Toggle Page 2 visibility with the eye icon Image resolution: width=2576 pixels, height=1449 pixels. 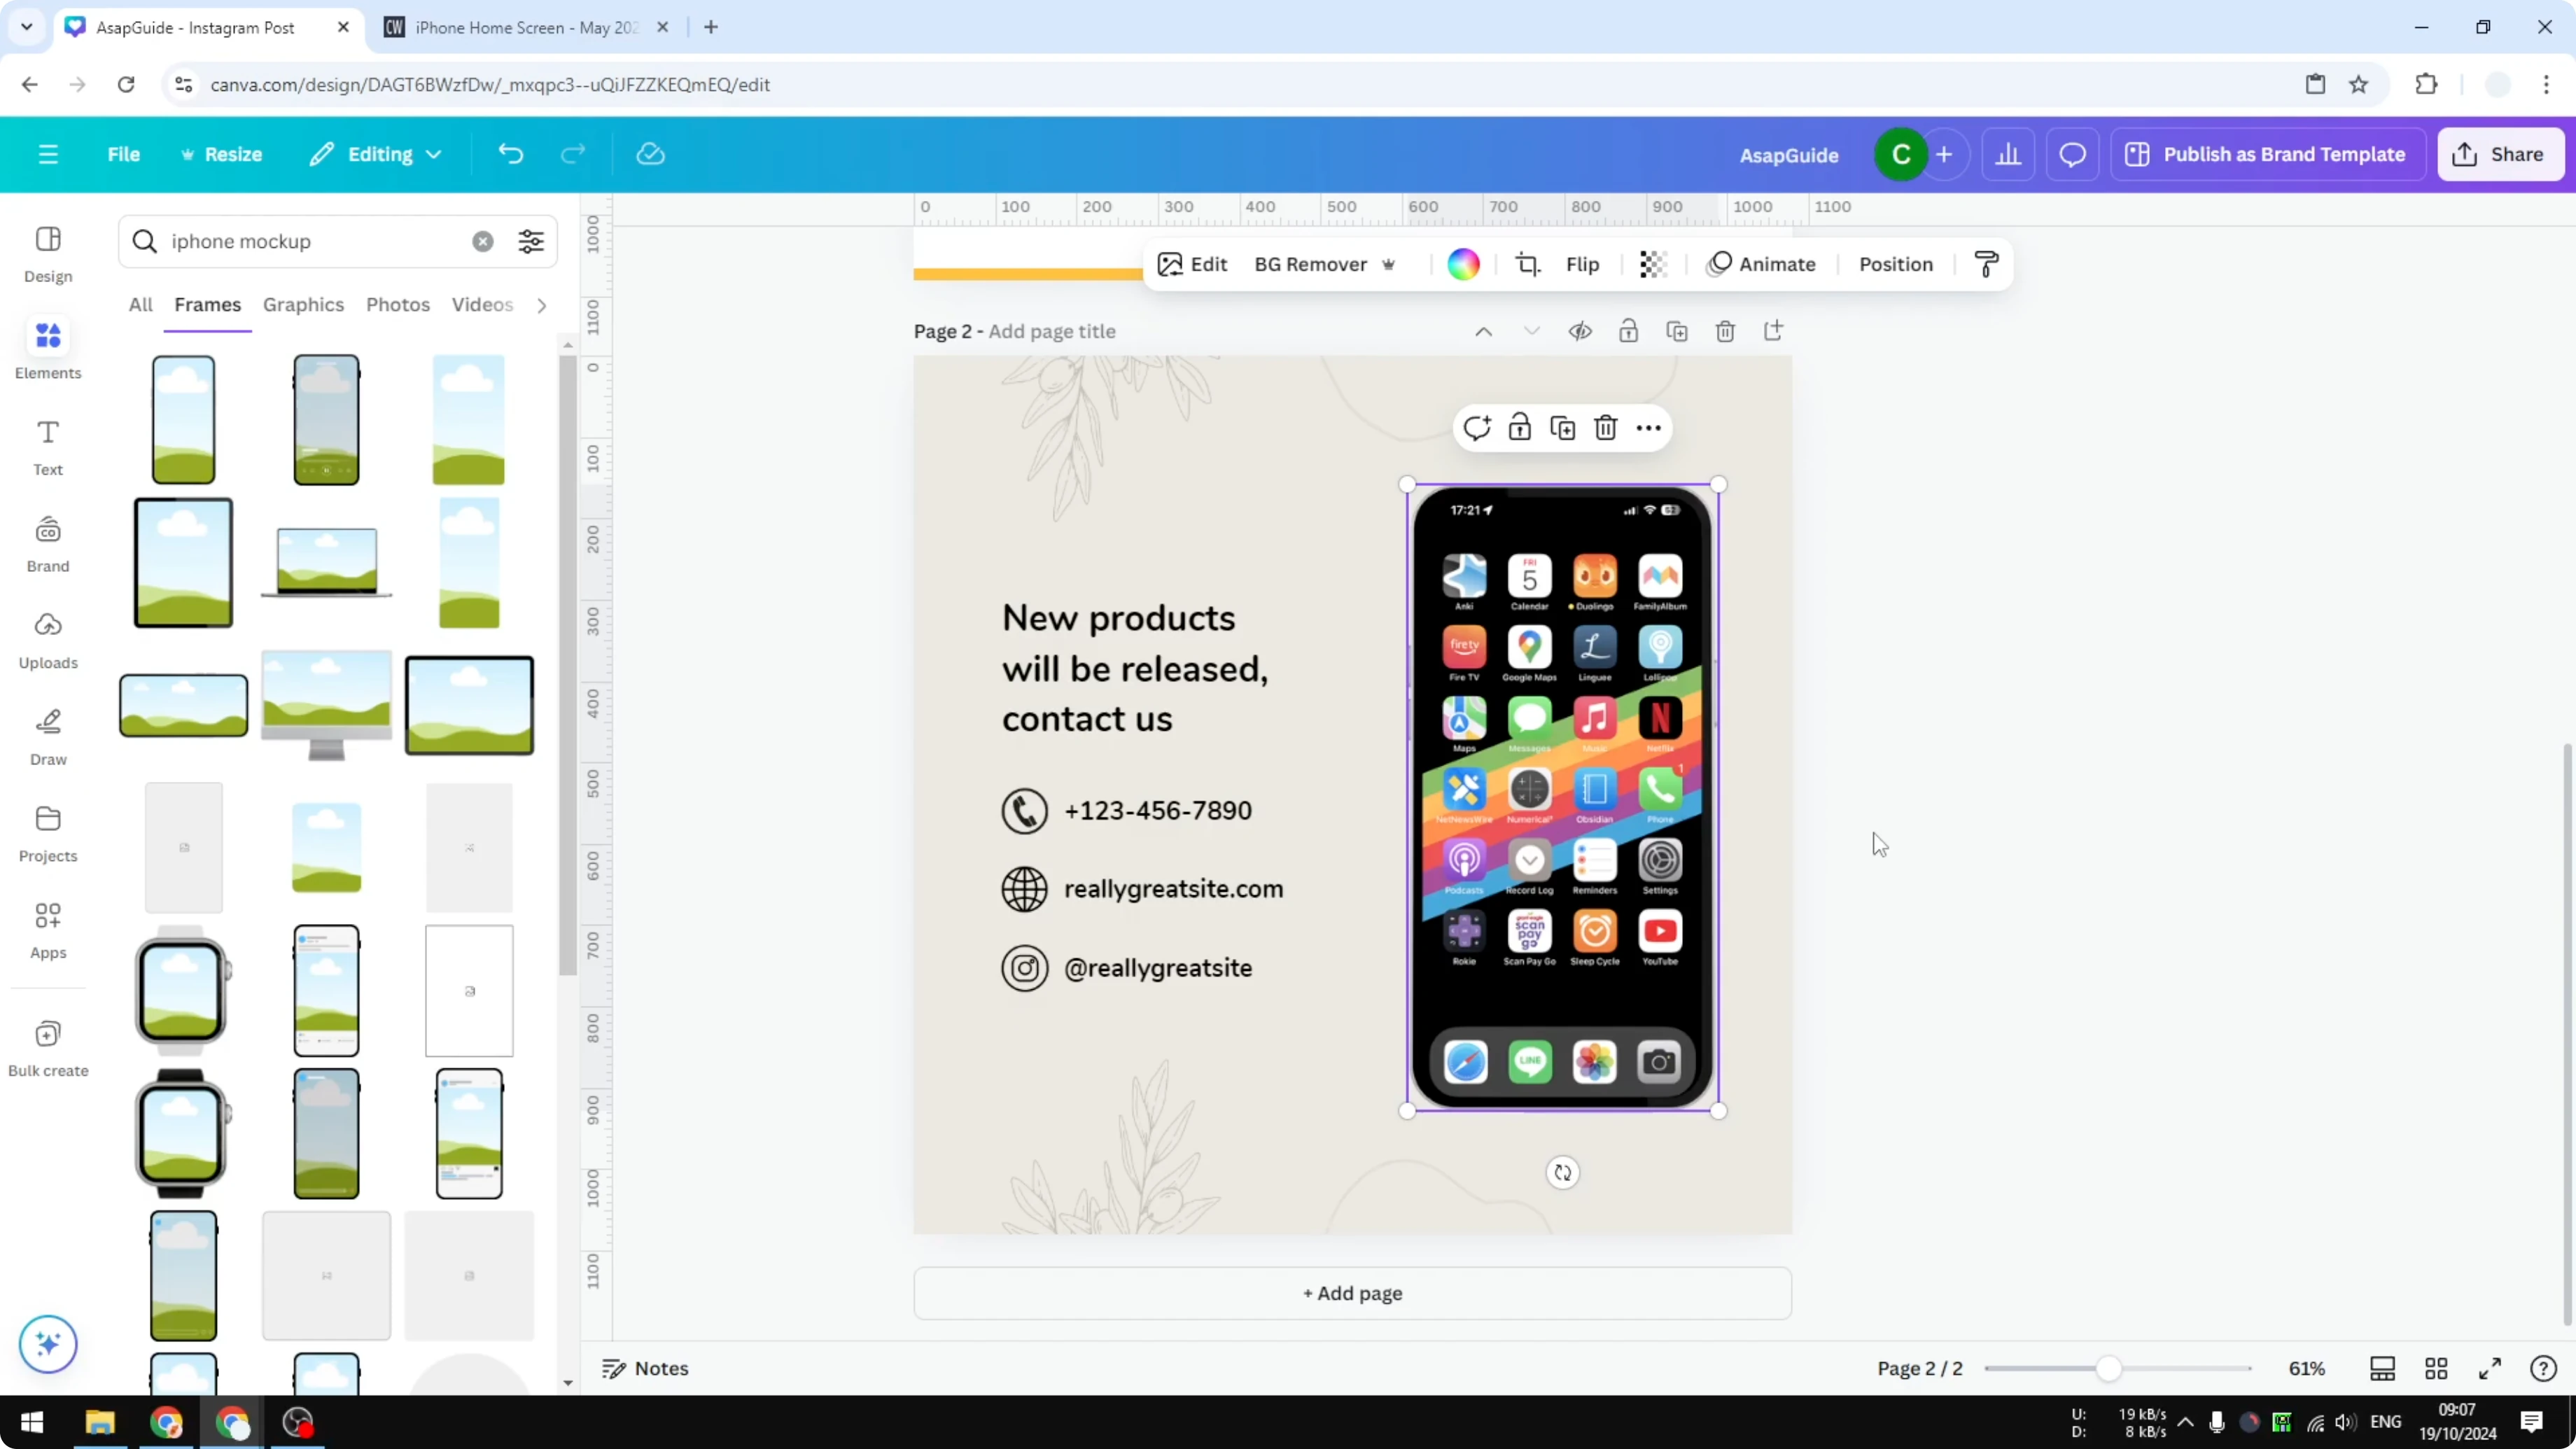pyautogui.click(x=1580, y=330)
